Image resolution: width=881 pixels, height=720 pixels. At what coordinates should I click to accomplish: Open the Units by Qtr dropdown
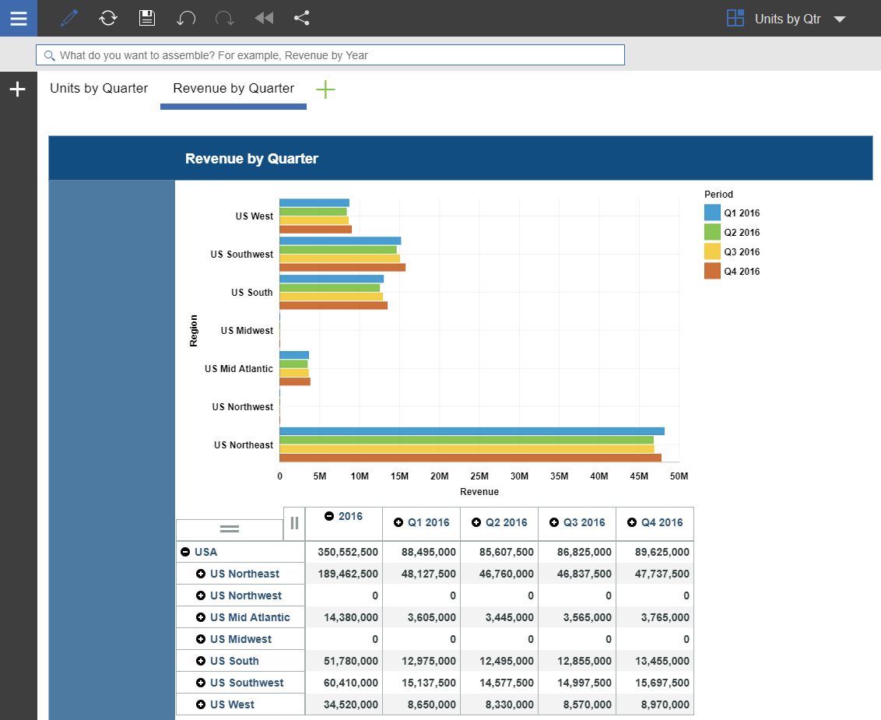[839, 19]
